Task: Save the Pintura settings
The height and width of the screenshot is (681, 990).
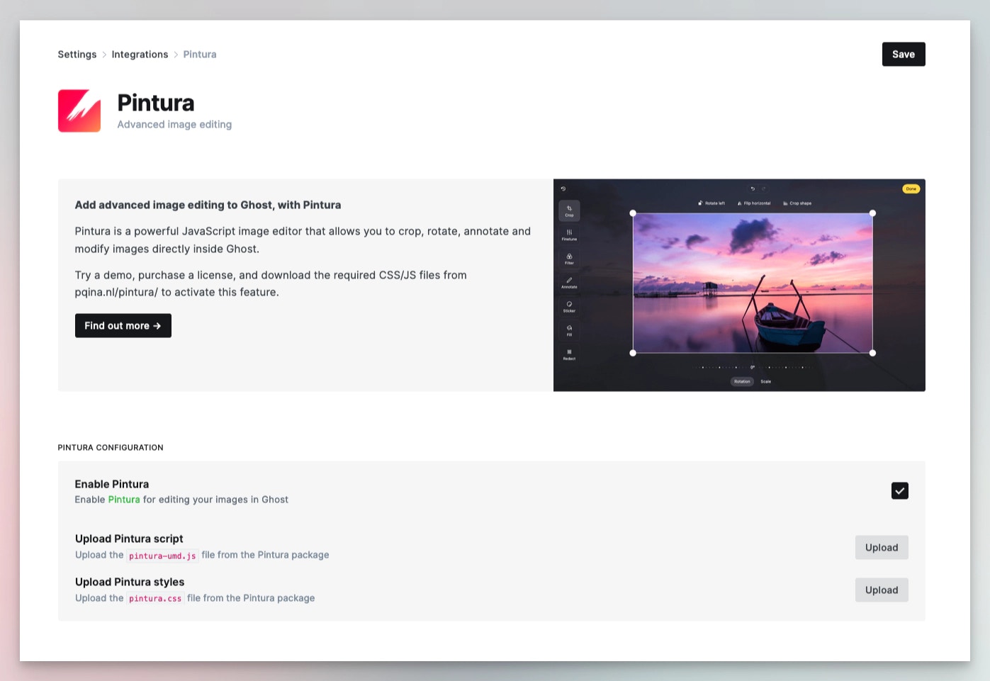Action: click(904, 55)
